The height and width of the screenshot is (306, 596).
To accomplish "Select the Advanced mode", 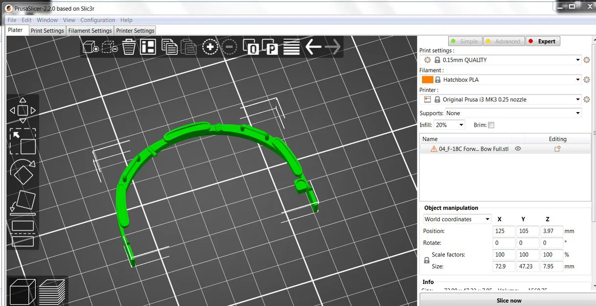I will [x=504, y=41].
